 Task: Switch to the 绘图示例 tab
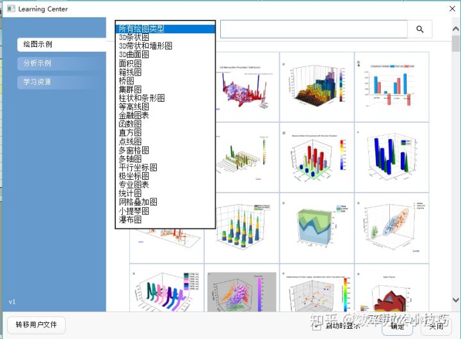[38, 44]
